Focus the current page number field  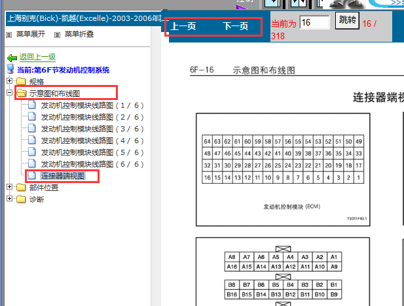coord(314,22)
